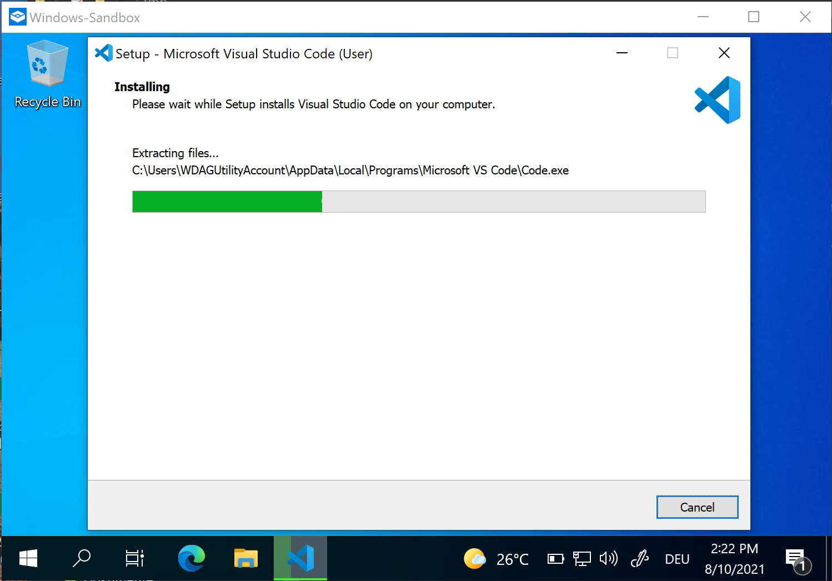The image size is (832, 581).
Task: Click the Code.exe file path text
Action: click(350, 171)
